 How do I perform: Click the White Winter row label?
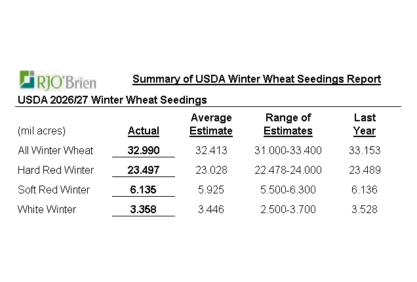tap(47, 209)
